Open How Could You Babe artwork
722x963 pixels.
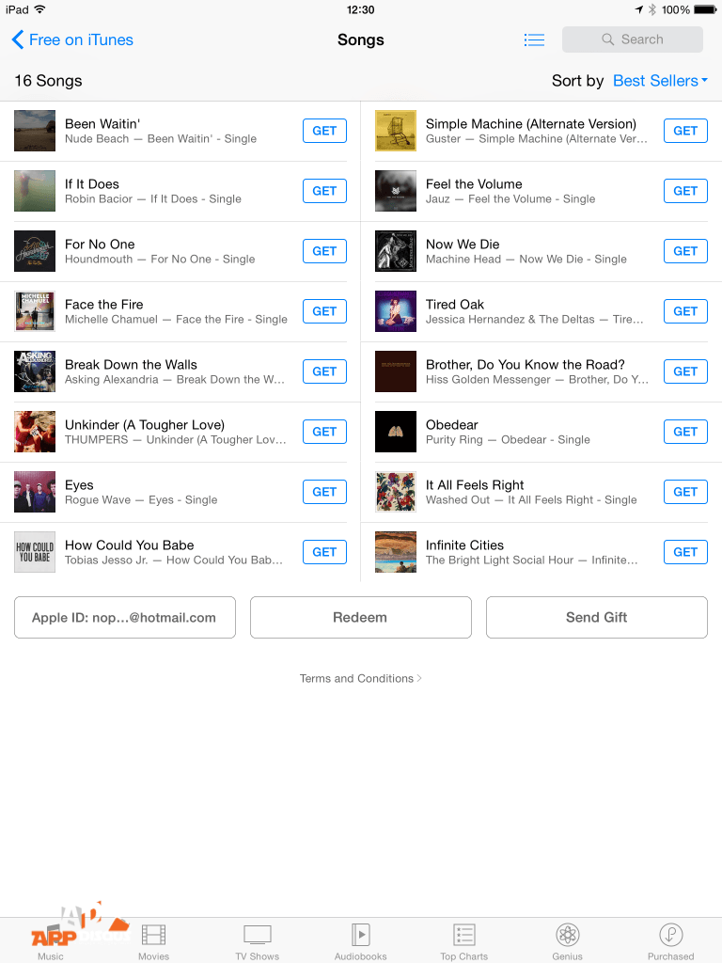coord(35,552)
